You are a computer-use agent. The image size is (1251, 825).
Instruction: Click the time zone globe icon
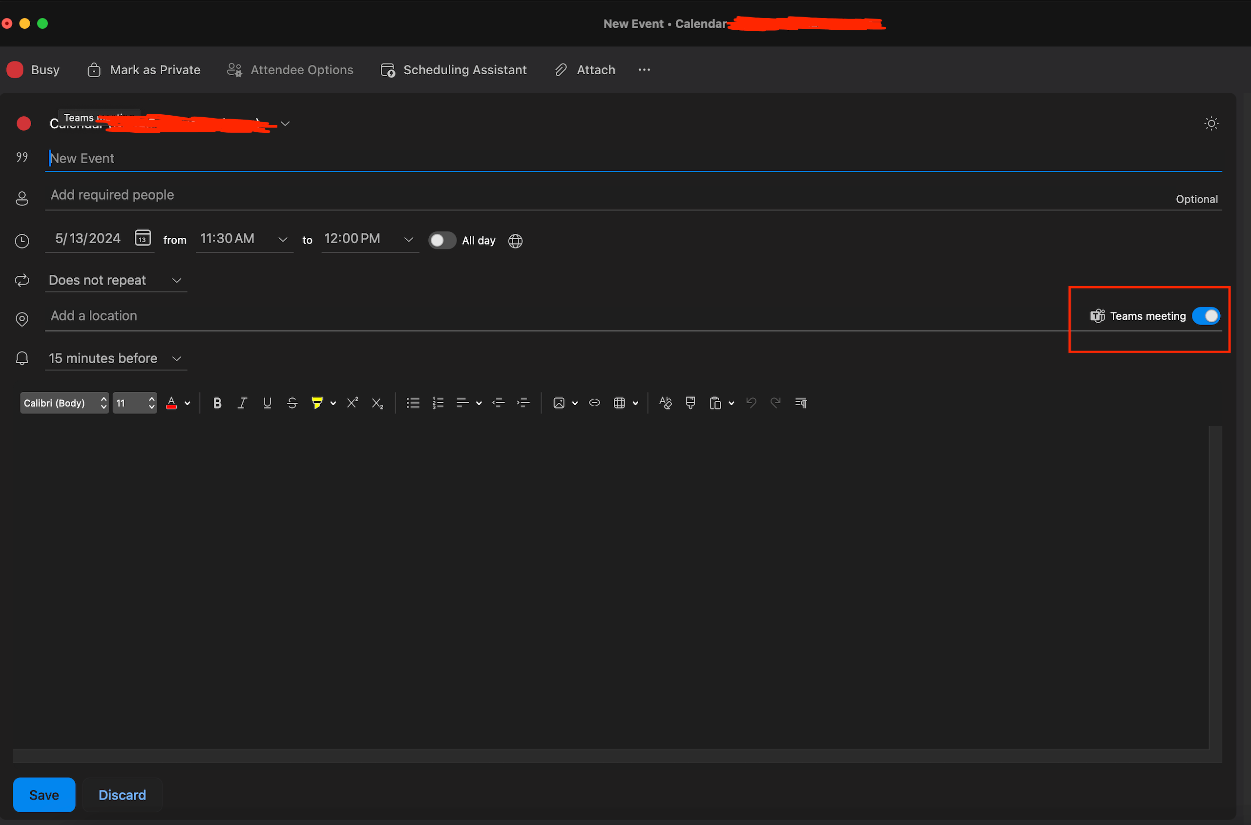coord(515,241)
